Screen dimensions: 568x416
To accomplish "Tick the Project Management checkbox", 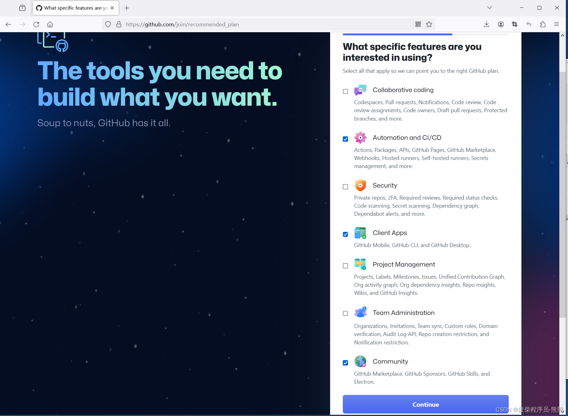I will (345, 266).
